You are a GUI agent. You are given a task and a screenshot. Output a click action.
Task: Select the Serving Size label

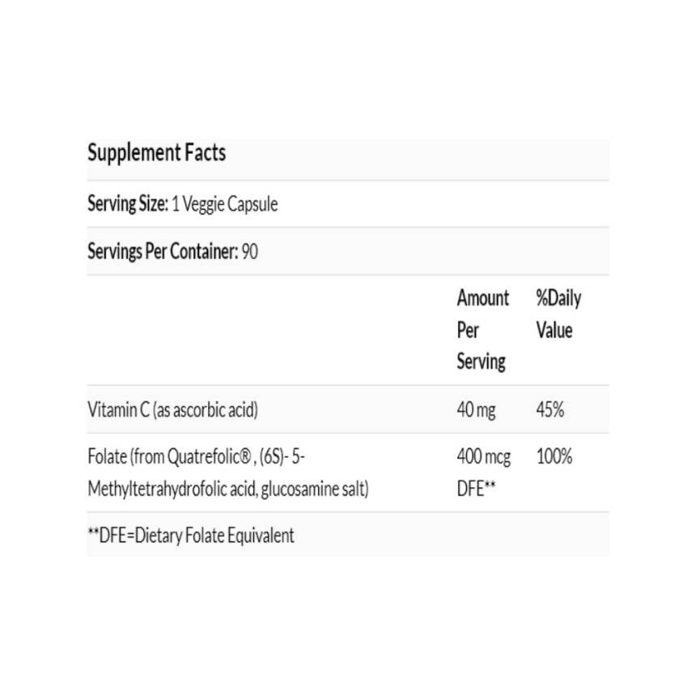(x=127, y=204)
